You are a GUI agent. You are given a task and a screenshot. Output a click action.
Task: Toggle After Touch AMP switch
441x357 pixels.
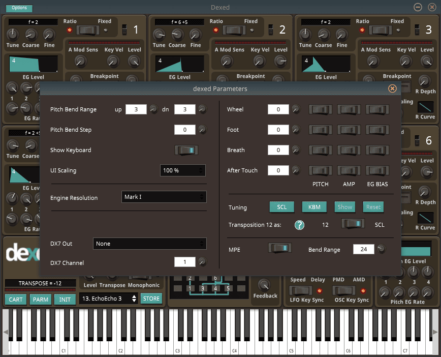[349, 170]
